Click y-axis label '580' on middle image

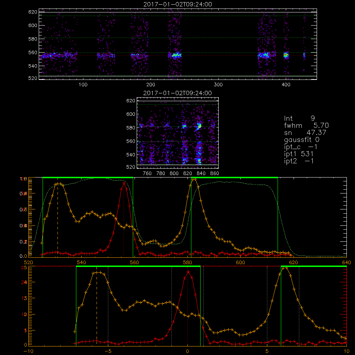[131, 128]
